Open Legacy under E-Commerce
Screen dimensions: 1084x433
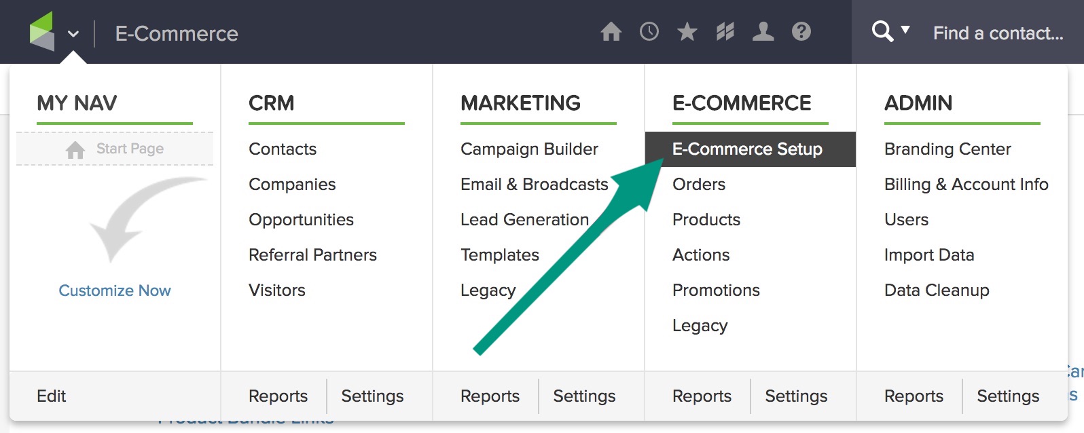pyautogui.click(x=700, y=326)
